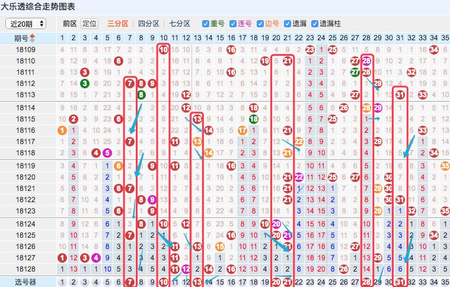Click green ball 8 in row 18113
This screenshot has width=450, height=287.
click(x=141, y=95)
